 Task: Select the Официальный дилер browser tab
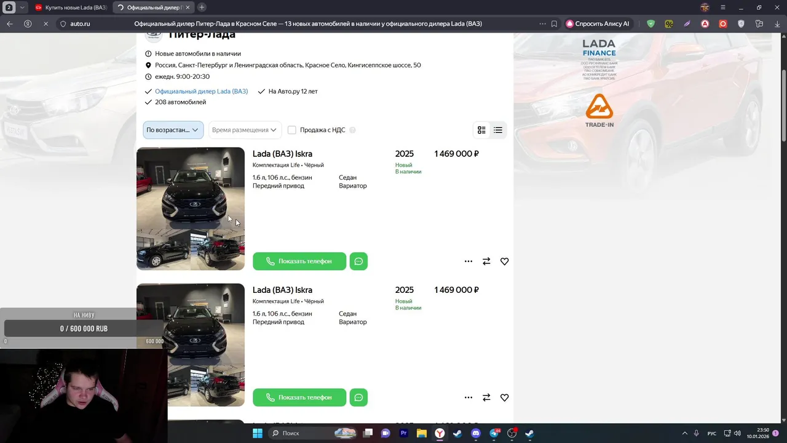coord(154,7)
